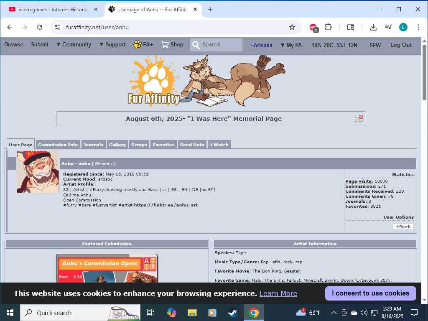
Task: Dismiss the Memorial Page news banner
Action: pos(359,118)
